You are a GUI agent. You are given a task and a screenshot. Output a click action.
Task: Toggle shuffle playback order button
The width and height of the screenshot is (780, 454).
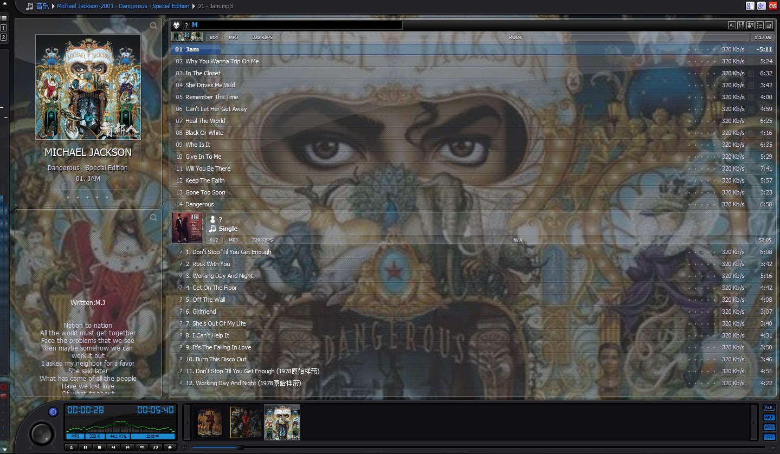point(141,447)
